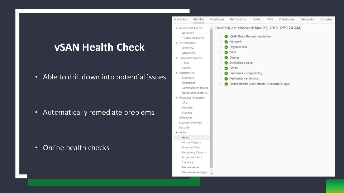Viewport: 344px width, 193px height.
Task: Select Tasks under Tasks and Events
Action: (x=185, y=63)
